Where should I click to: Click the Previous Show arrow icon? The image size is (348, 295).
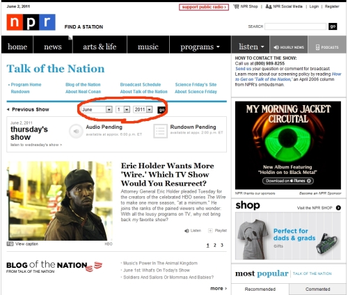(8, 109)
